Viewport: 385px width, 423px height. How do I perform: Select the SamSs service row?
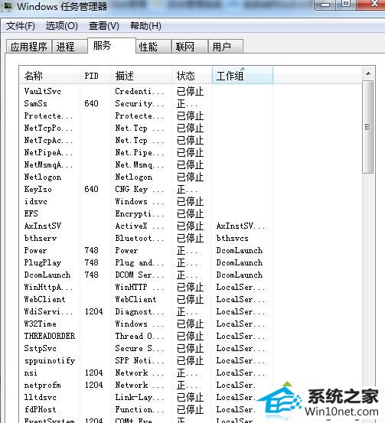[x=147, y=103]
